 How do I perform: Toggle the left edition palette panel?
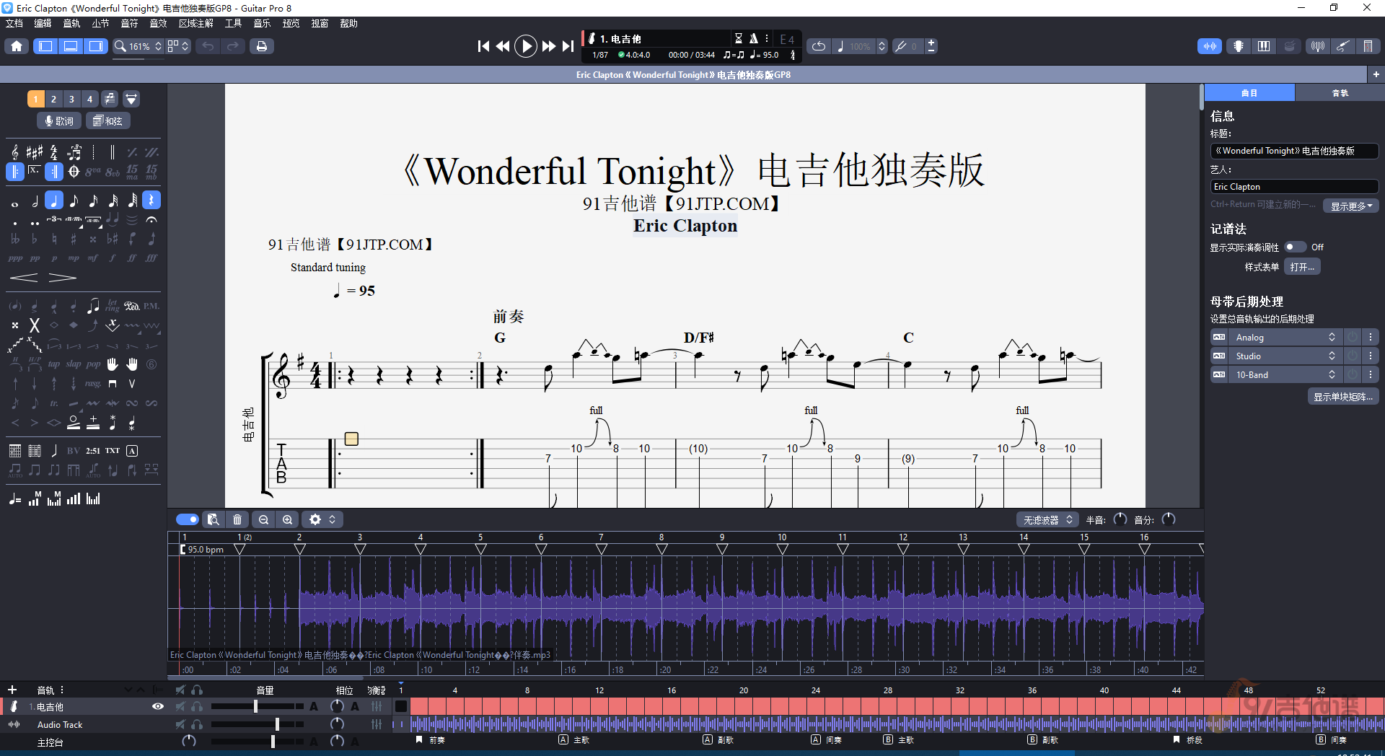coord(45,46)
